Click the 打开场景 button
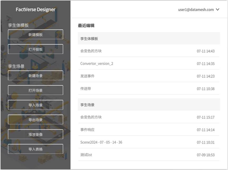 coord(36,90)
